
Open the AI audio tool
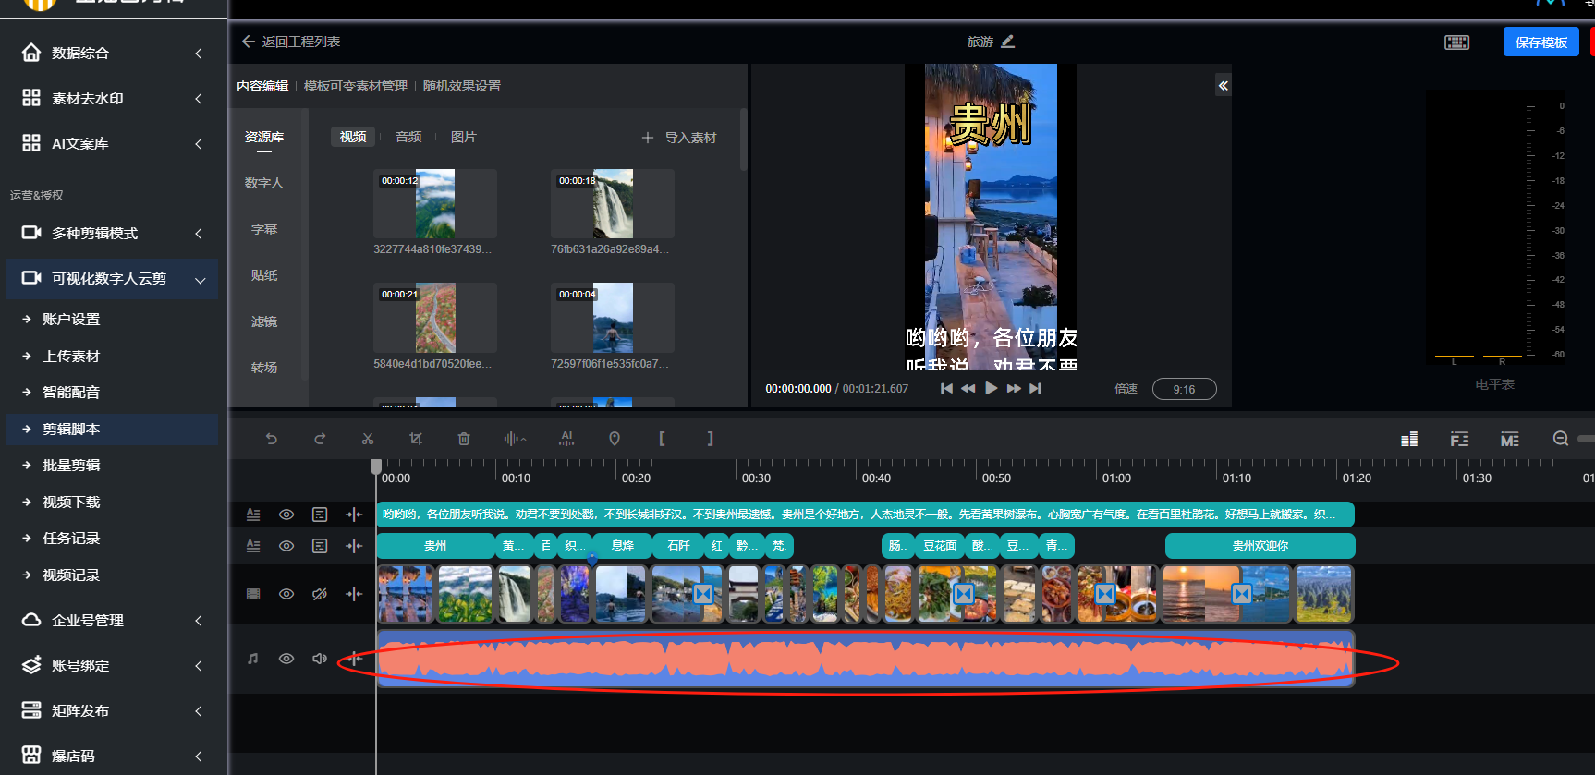pos(566,439)
